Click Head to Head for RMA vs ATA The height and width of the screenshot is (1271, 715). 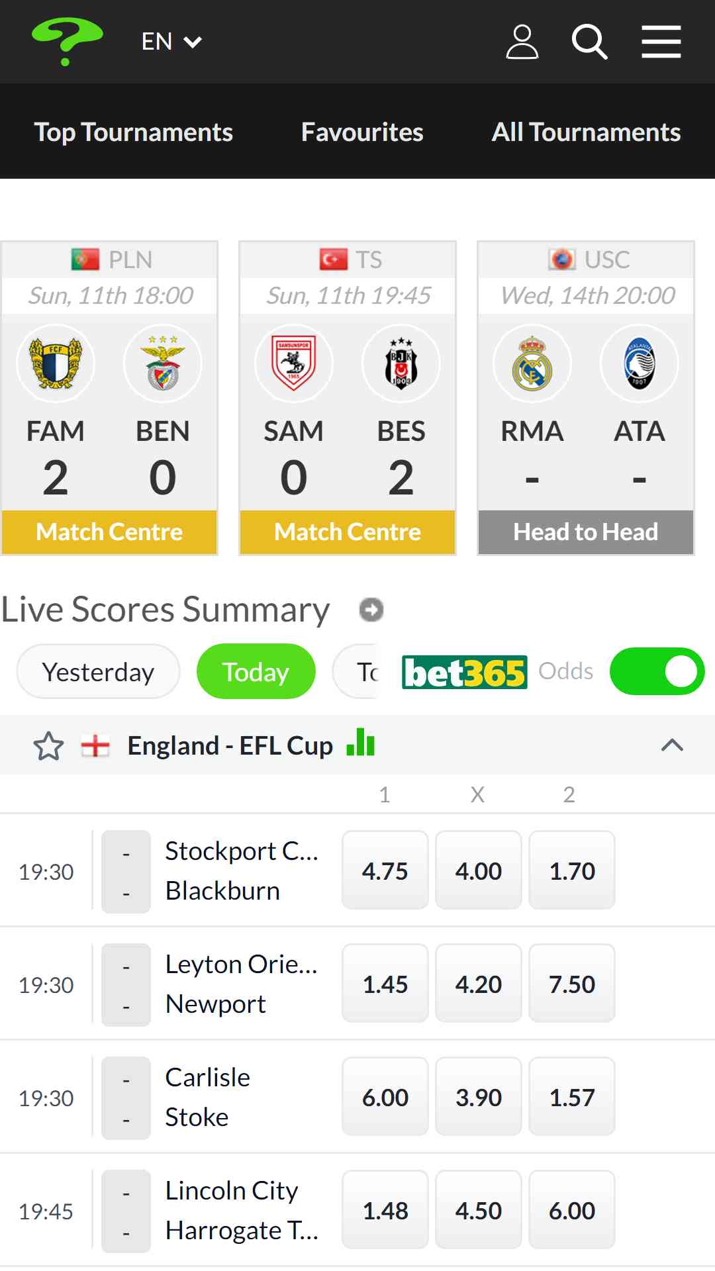pos(586,532)
